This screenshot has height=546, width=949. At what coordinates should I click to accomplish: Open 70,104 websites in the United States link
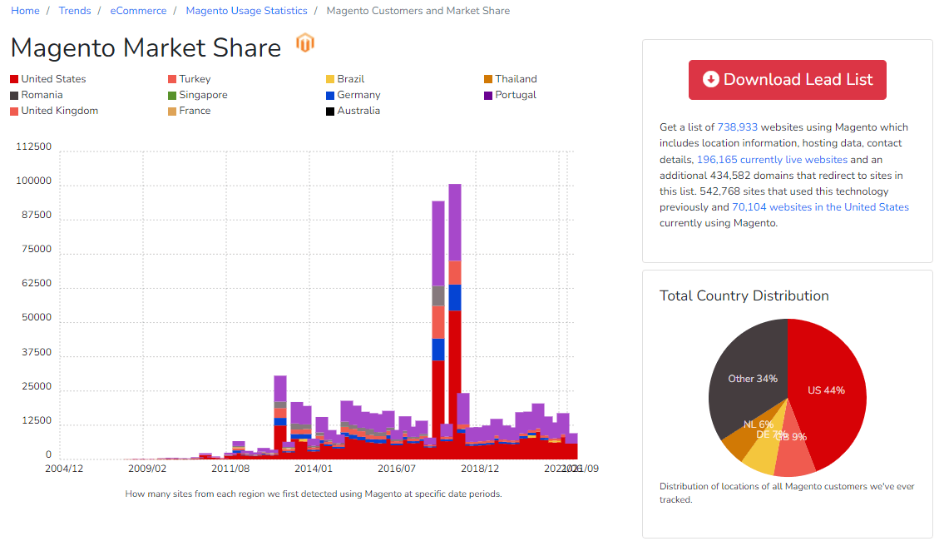(820, 207)
